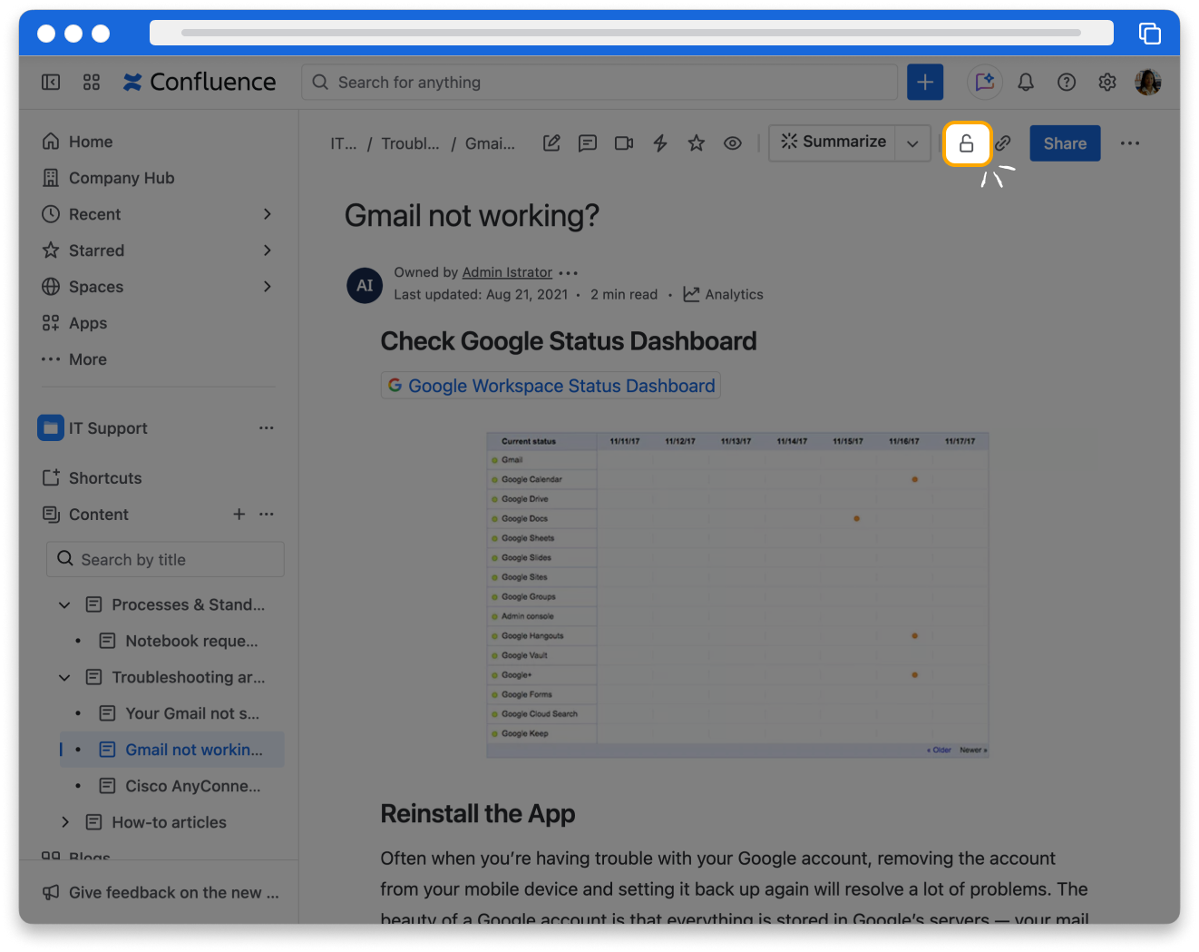This screenshot has width=1199, height=952.
Task: Open owner Admin Istrator link
Action: pos(507,272)
